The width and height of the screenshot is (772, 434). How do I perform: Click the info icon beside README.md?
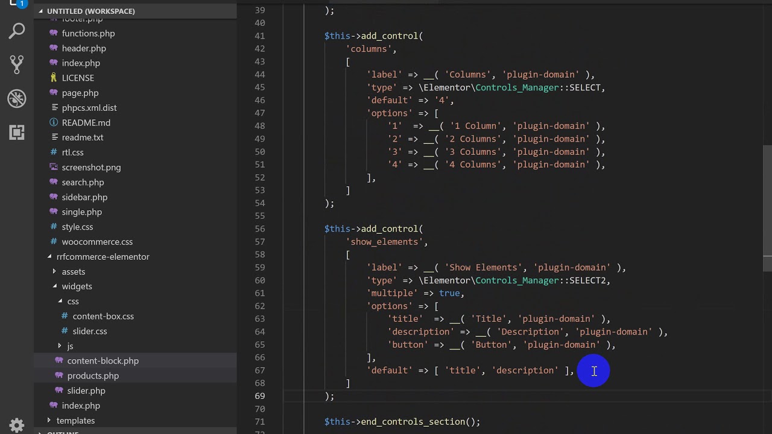click(54, 122)
